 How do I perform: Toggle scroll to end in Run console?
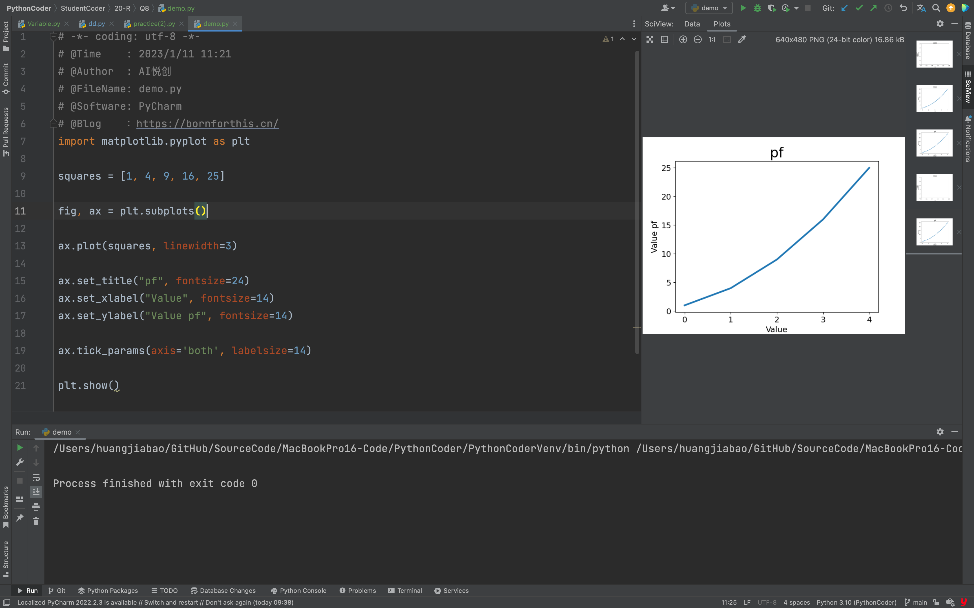(36, 492)
